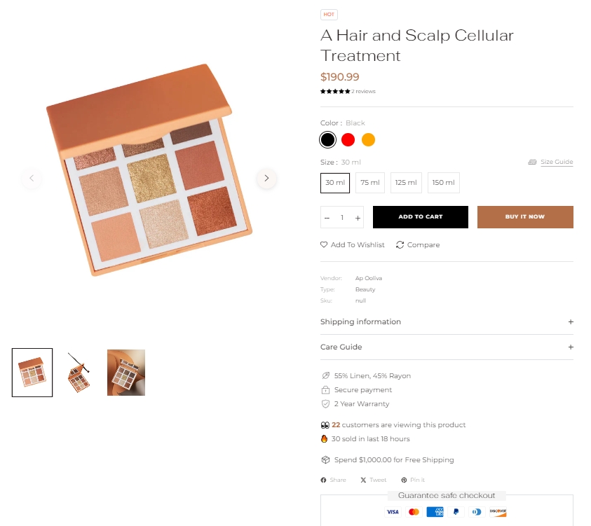View third thumbnail with hand holding palette
Image resolution: width=591 pixels, height=526 pixels.
pyautogui.click(x=126, y=372)
